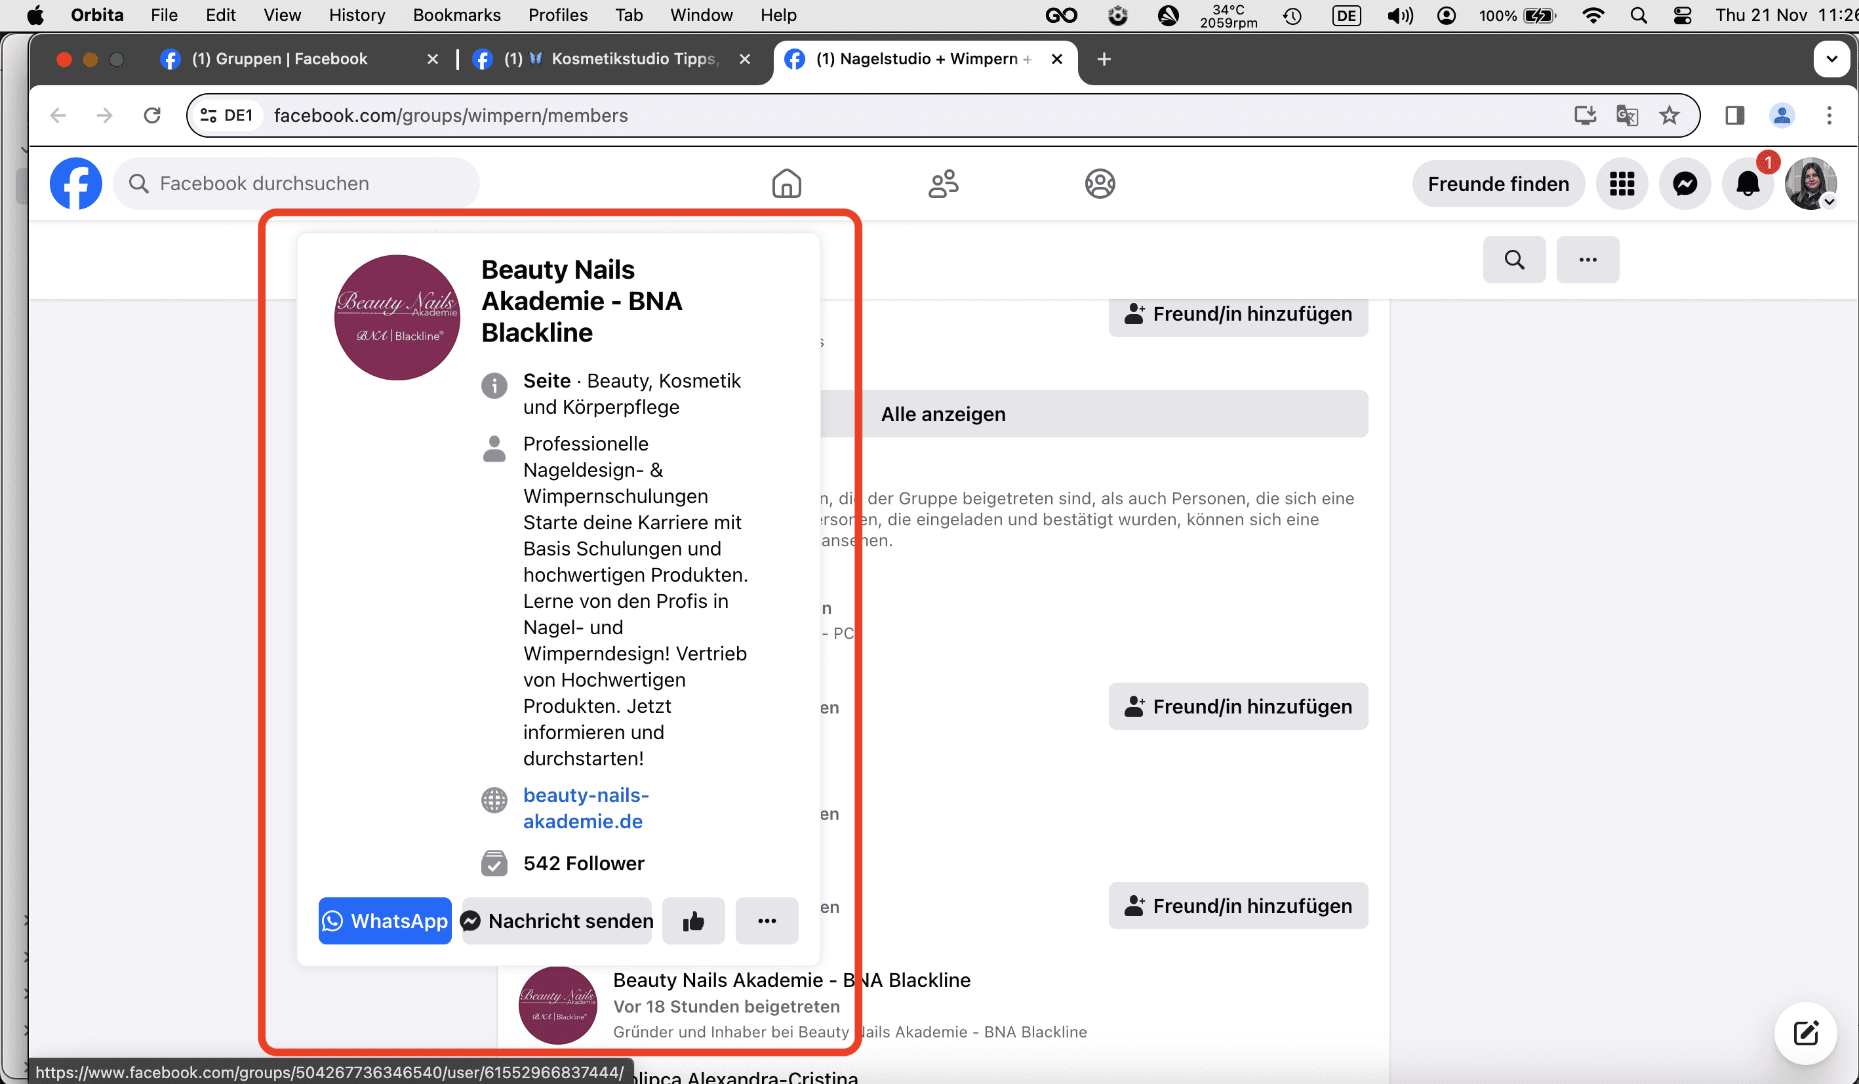
Task: Bookmark page with the star icon
Action: [1669, 115]
